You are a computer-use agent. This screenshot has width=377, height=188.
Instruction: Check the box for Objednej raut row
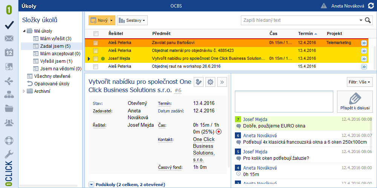pos(96,67)
